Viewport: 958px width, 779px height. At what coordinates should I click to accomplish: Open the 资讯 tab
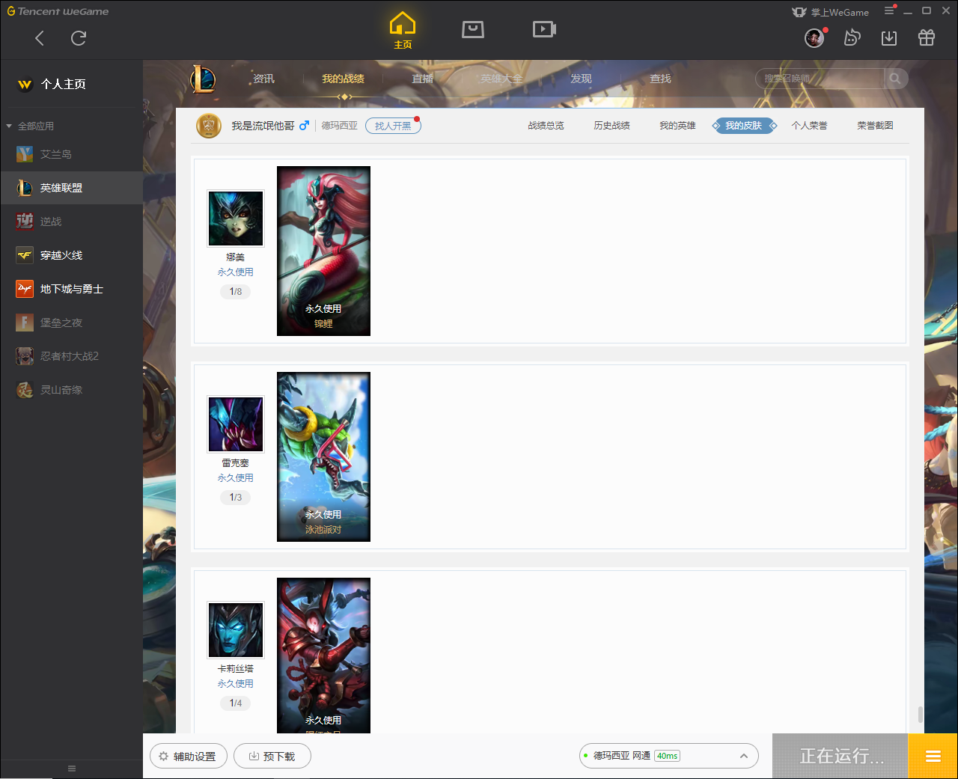tap(263, 79)
